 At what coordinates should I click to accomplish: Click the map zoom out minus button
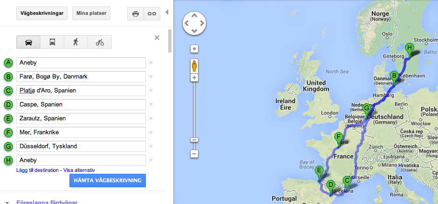point(195,153)
